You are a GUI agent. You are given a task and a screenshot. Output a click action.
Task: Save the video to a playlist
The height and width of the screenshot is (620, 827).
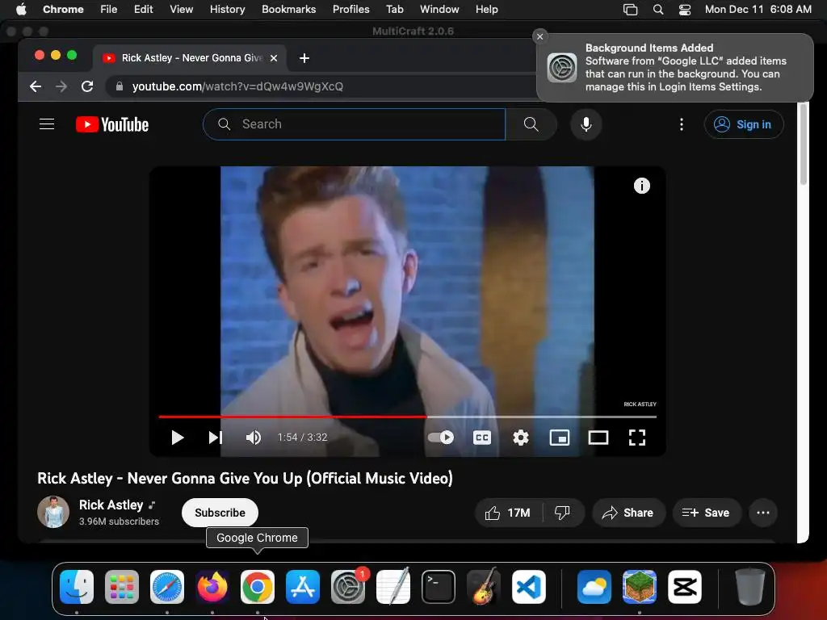click(706, 513)
